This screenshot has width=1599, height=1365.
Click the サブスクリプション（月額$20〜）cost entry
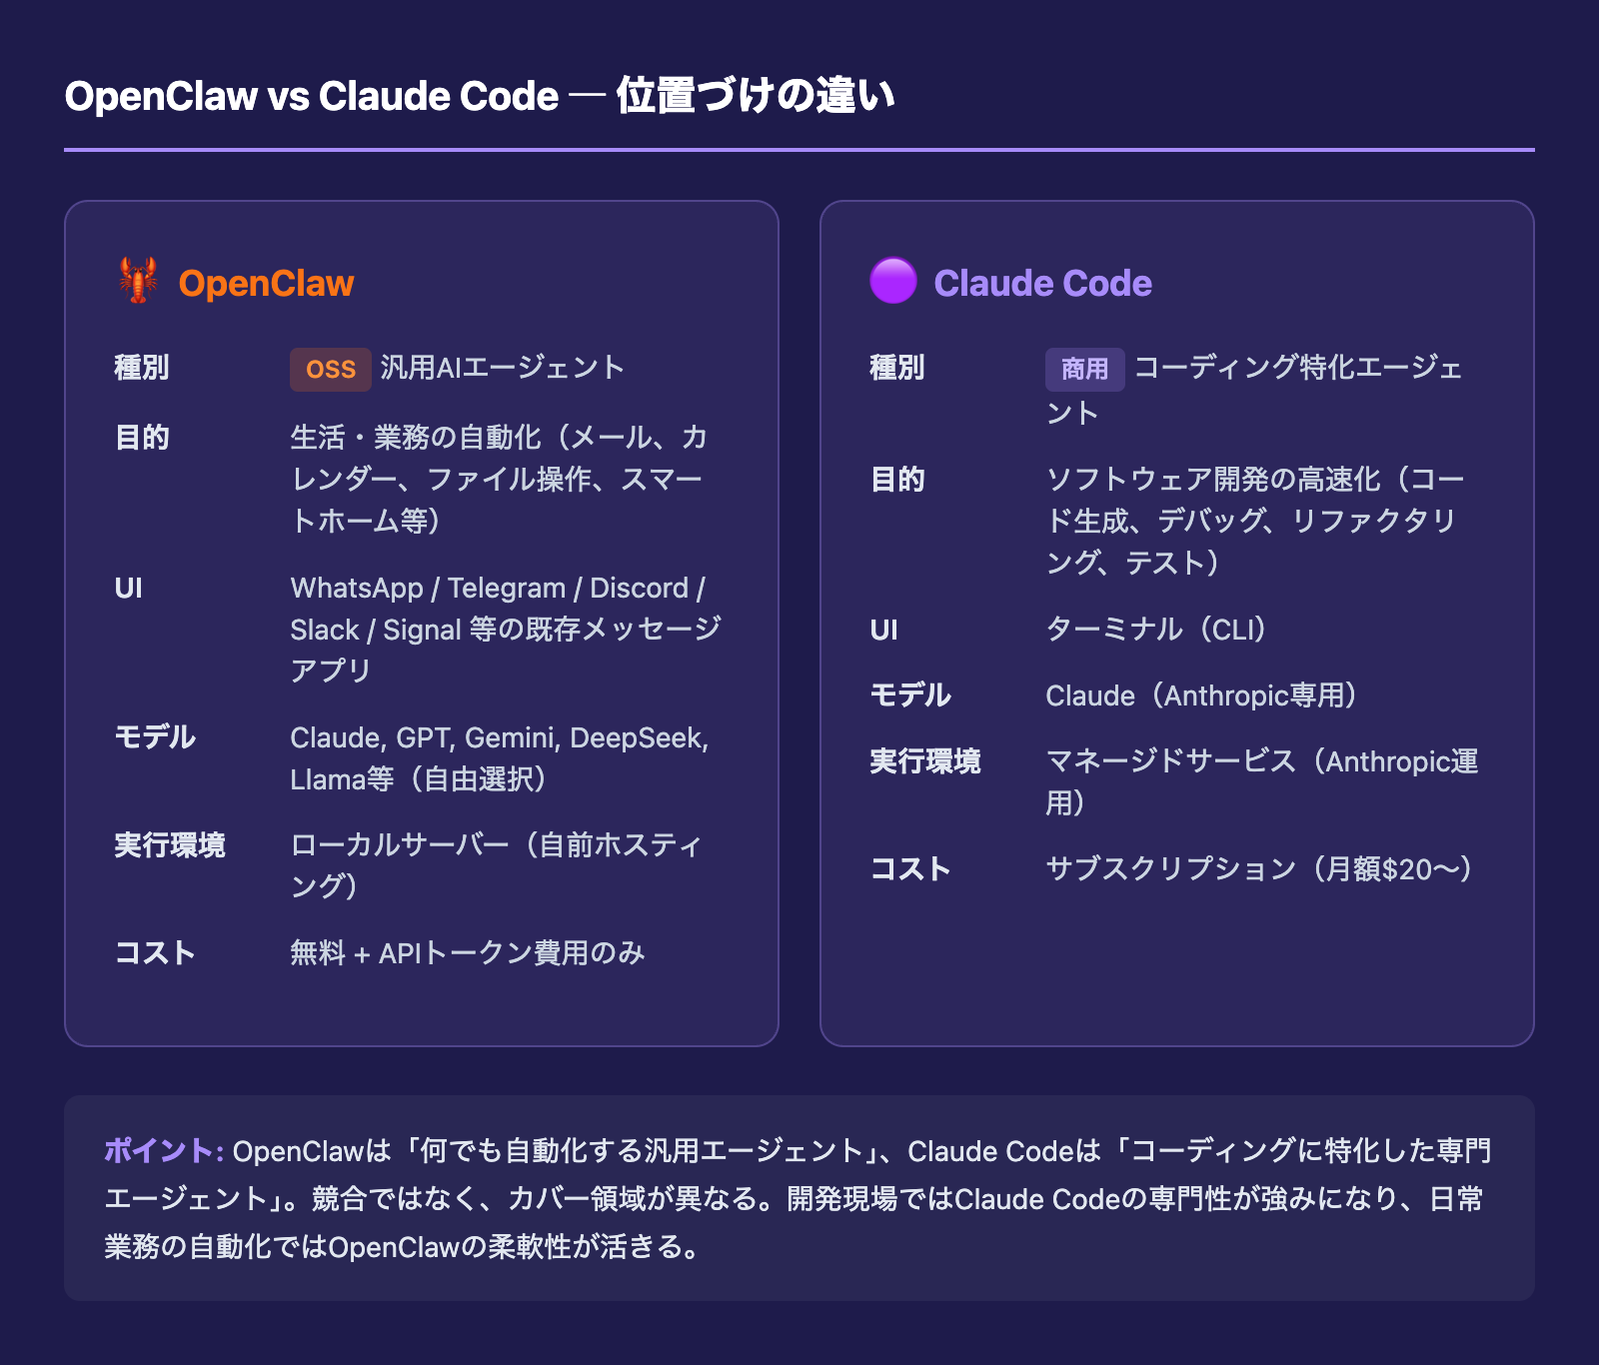[1259, 870]
